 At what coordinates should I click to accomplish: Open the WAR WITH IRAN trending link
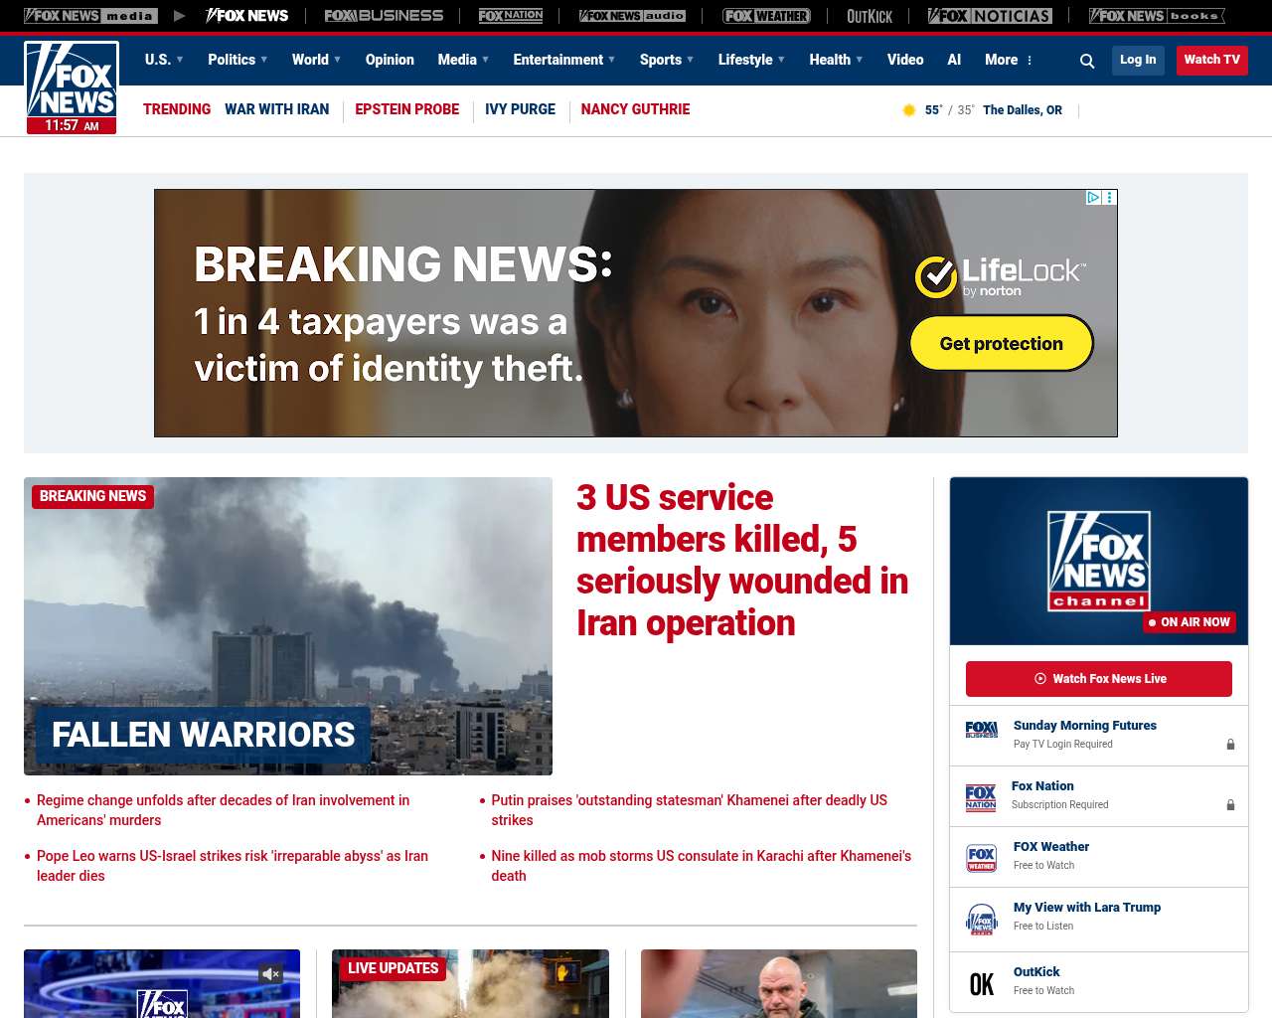tap(276, 109)
